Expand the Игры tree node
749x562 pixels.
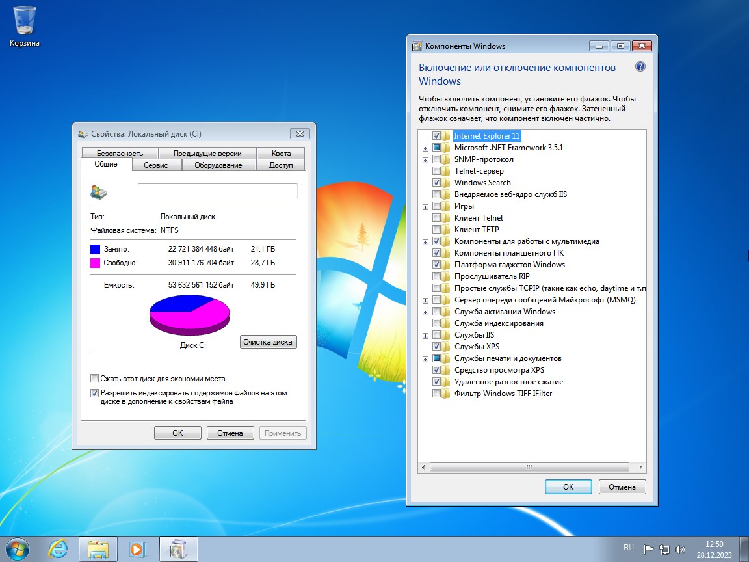(425, 206)
